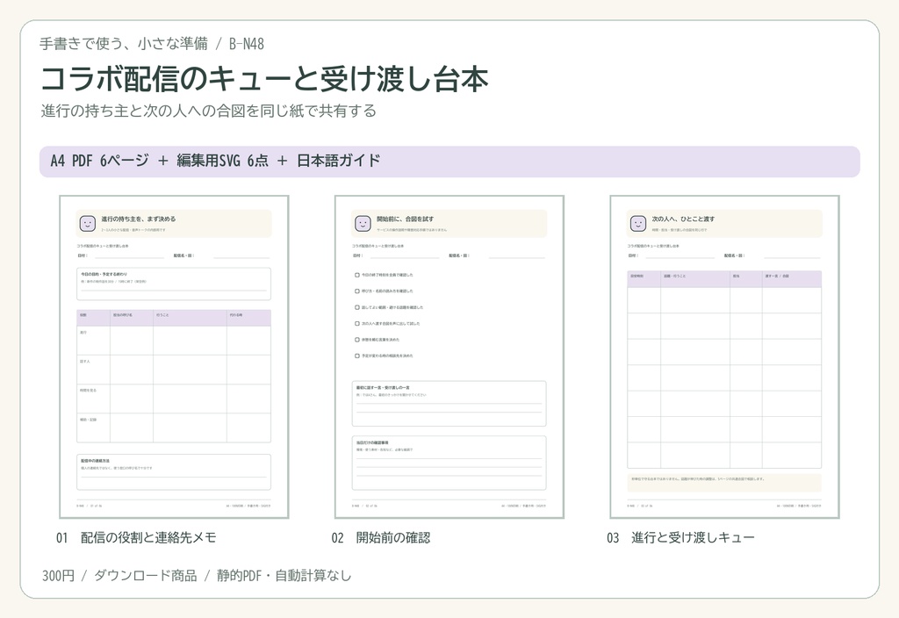Click the breadcrumb text 手書きで使う、小さな準備 / B-N48
The height and width of the screenshot is (618, 899).
coord(152,44)
